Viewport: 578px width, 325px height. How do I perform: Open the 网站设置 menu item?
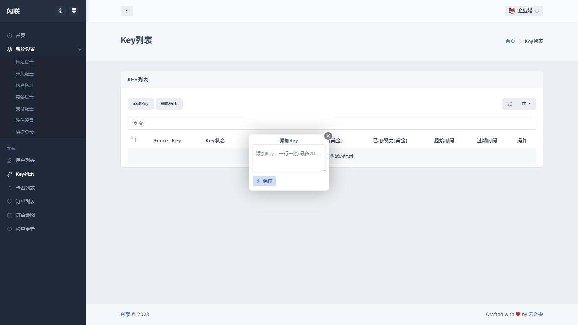25,62
